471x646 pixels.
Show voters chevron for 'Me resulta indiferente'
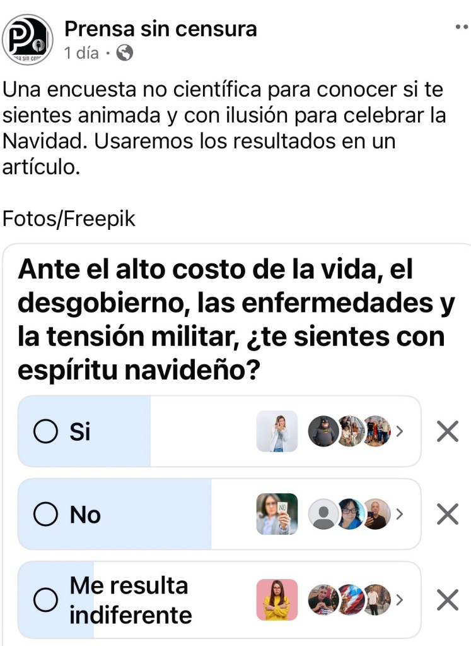click(399, 599)
